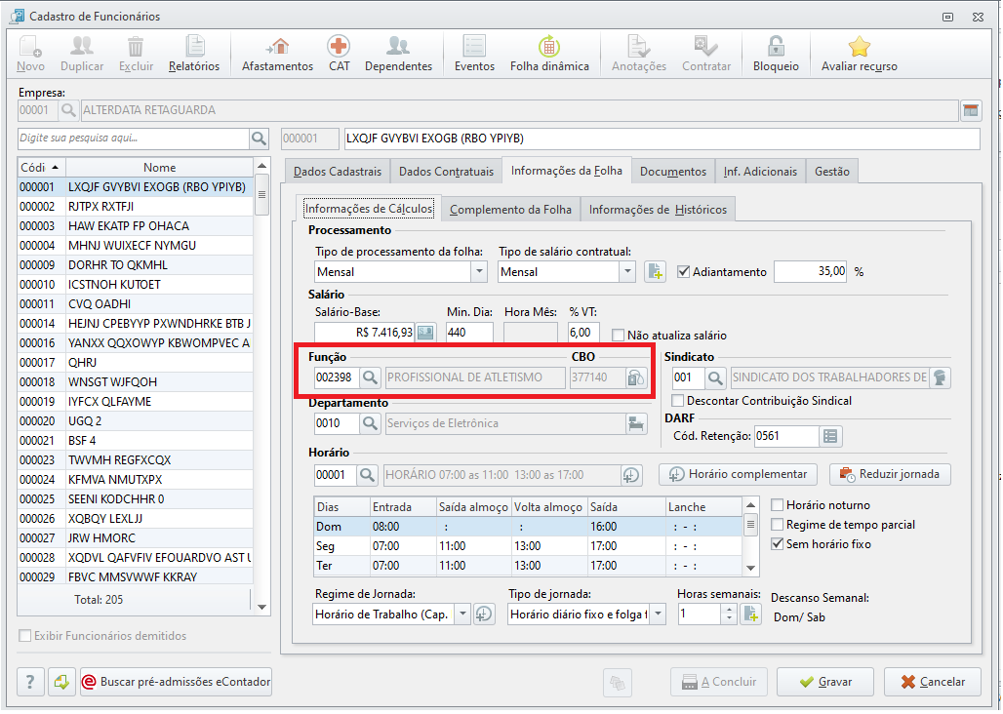Click the Departamento details icon
The image size is (1003, 714).
[x=636, y=423]
